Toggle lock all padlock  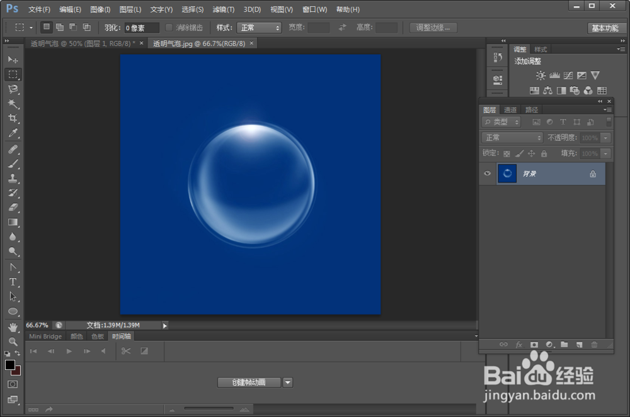[544, 153]
